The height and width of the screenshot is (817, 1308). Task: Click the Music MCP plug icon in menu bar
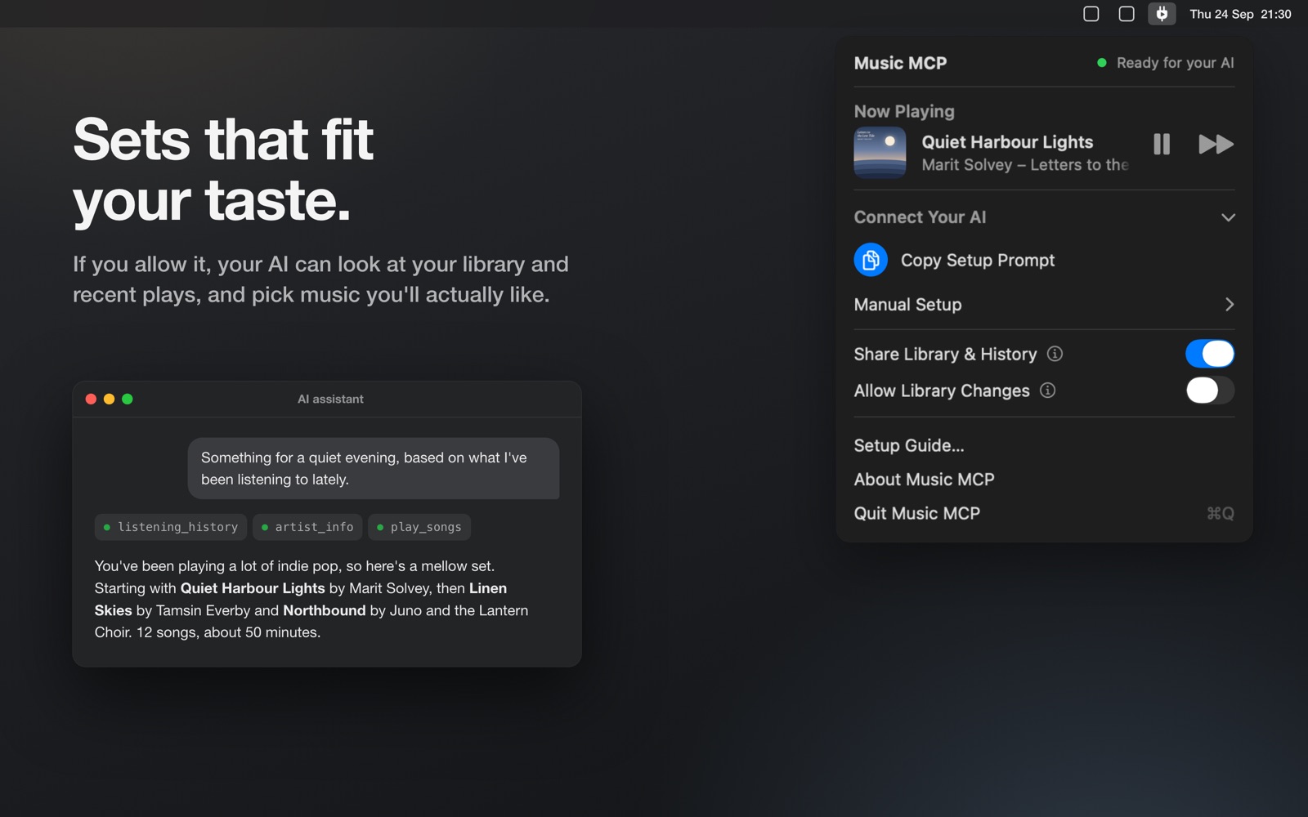tap(1162, 14)
